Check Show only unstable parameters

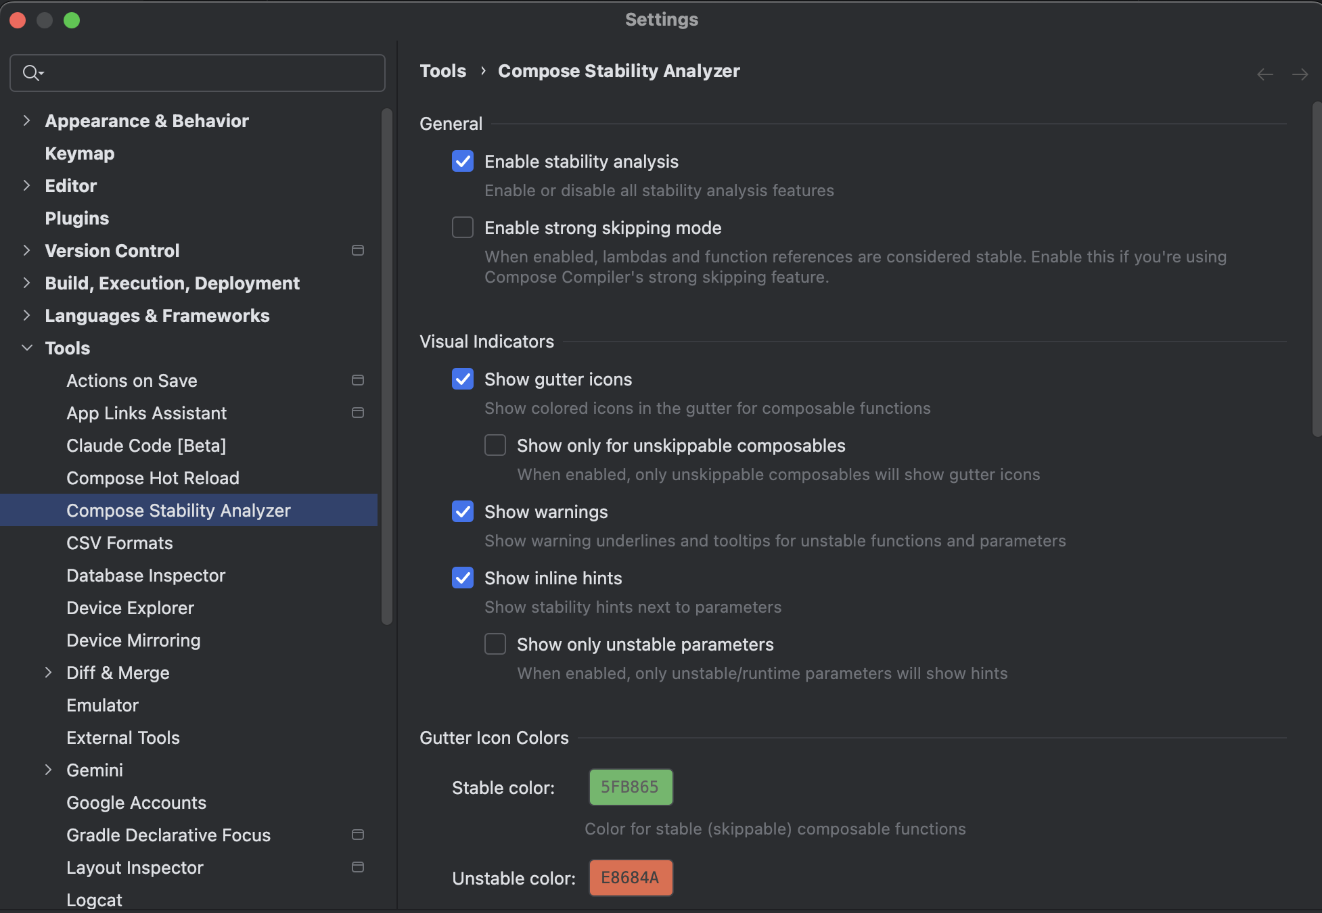(x=495, y=644)
